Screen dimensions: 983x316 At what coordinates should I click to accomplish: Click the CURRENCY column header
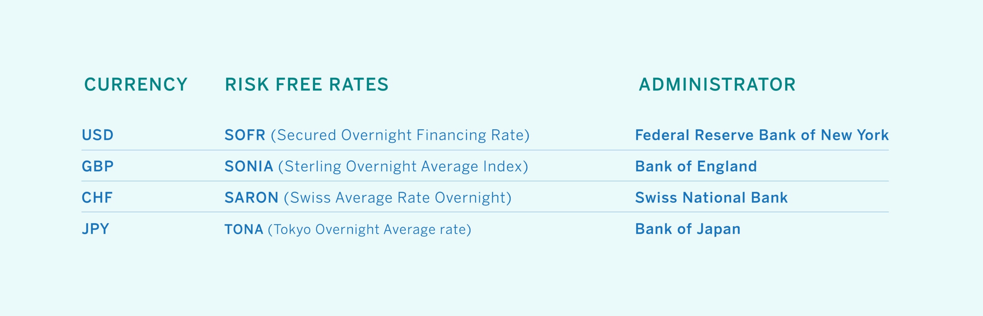136,84
